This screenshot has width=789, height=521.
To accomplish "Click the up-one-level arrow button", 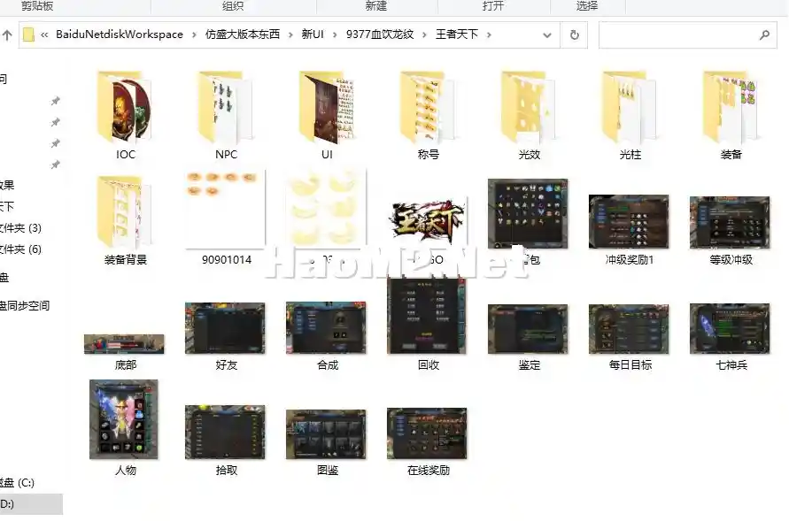I will [x=7, y=35].
